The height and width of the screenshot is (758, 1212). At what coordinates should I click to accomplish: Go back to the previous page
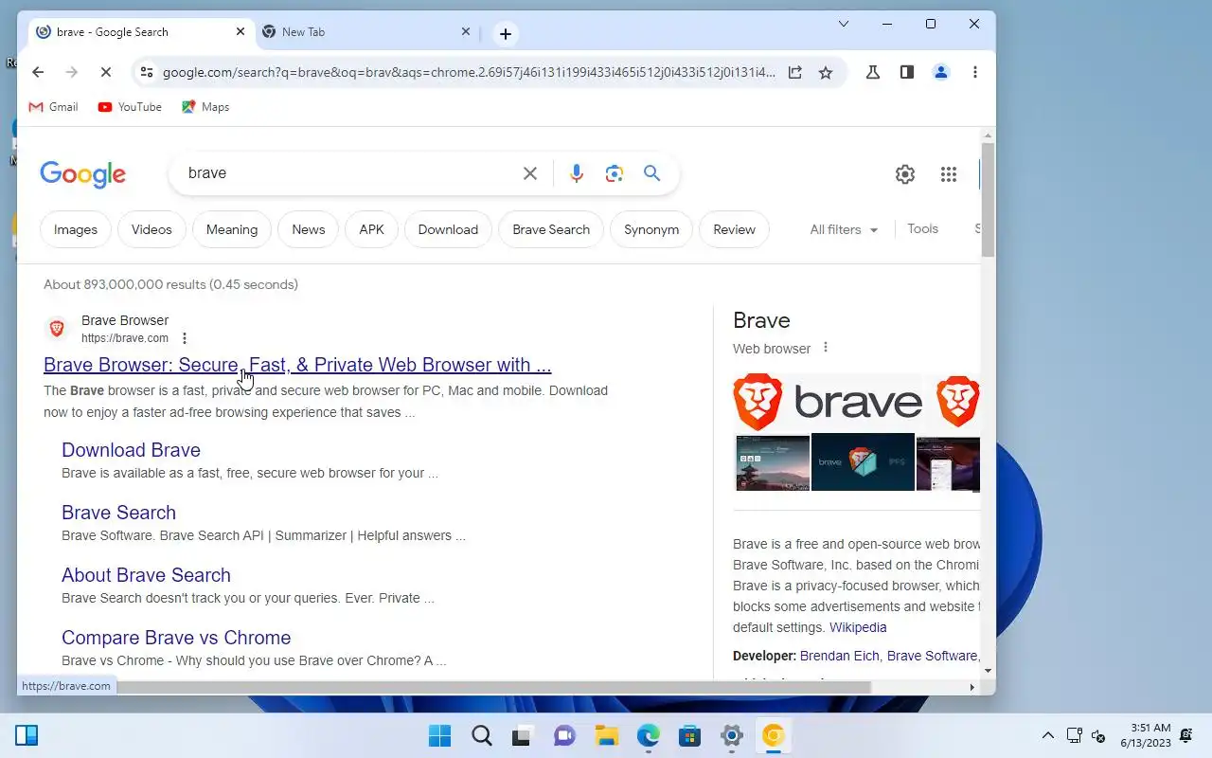(x=38, y=72)
